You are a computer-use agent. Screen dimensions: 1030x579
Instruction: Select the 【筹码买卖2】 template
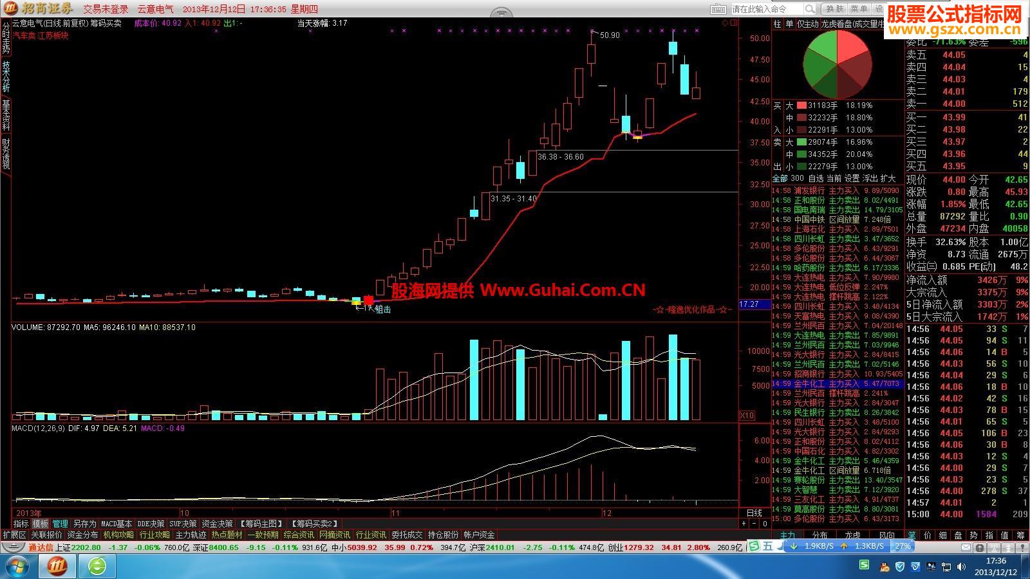(314, 524)
